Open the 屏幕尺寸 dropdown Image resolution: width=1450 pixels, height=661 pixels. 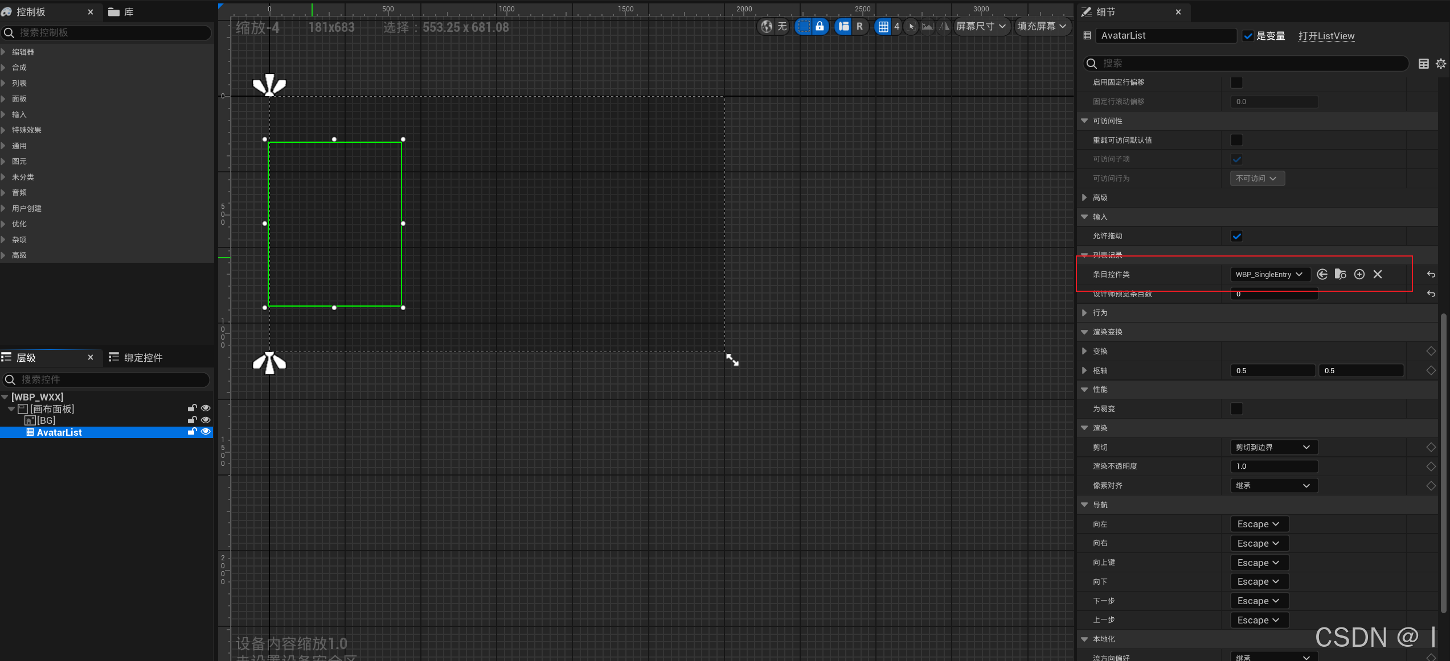pyautogui.click(x=981, y=26)
